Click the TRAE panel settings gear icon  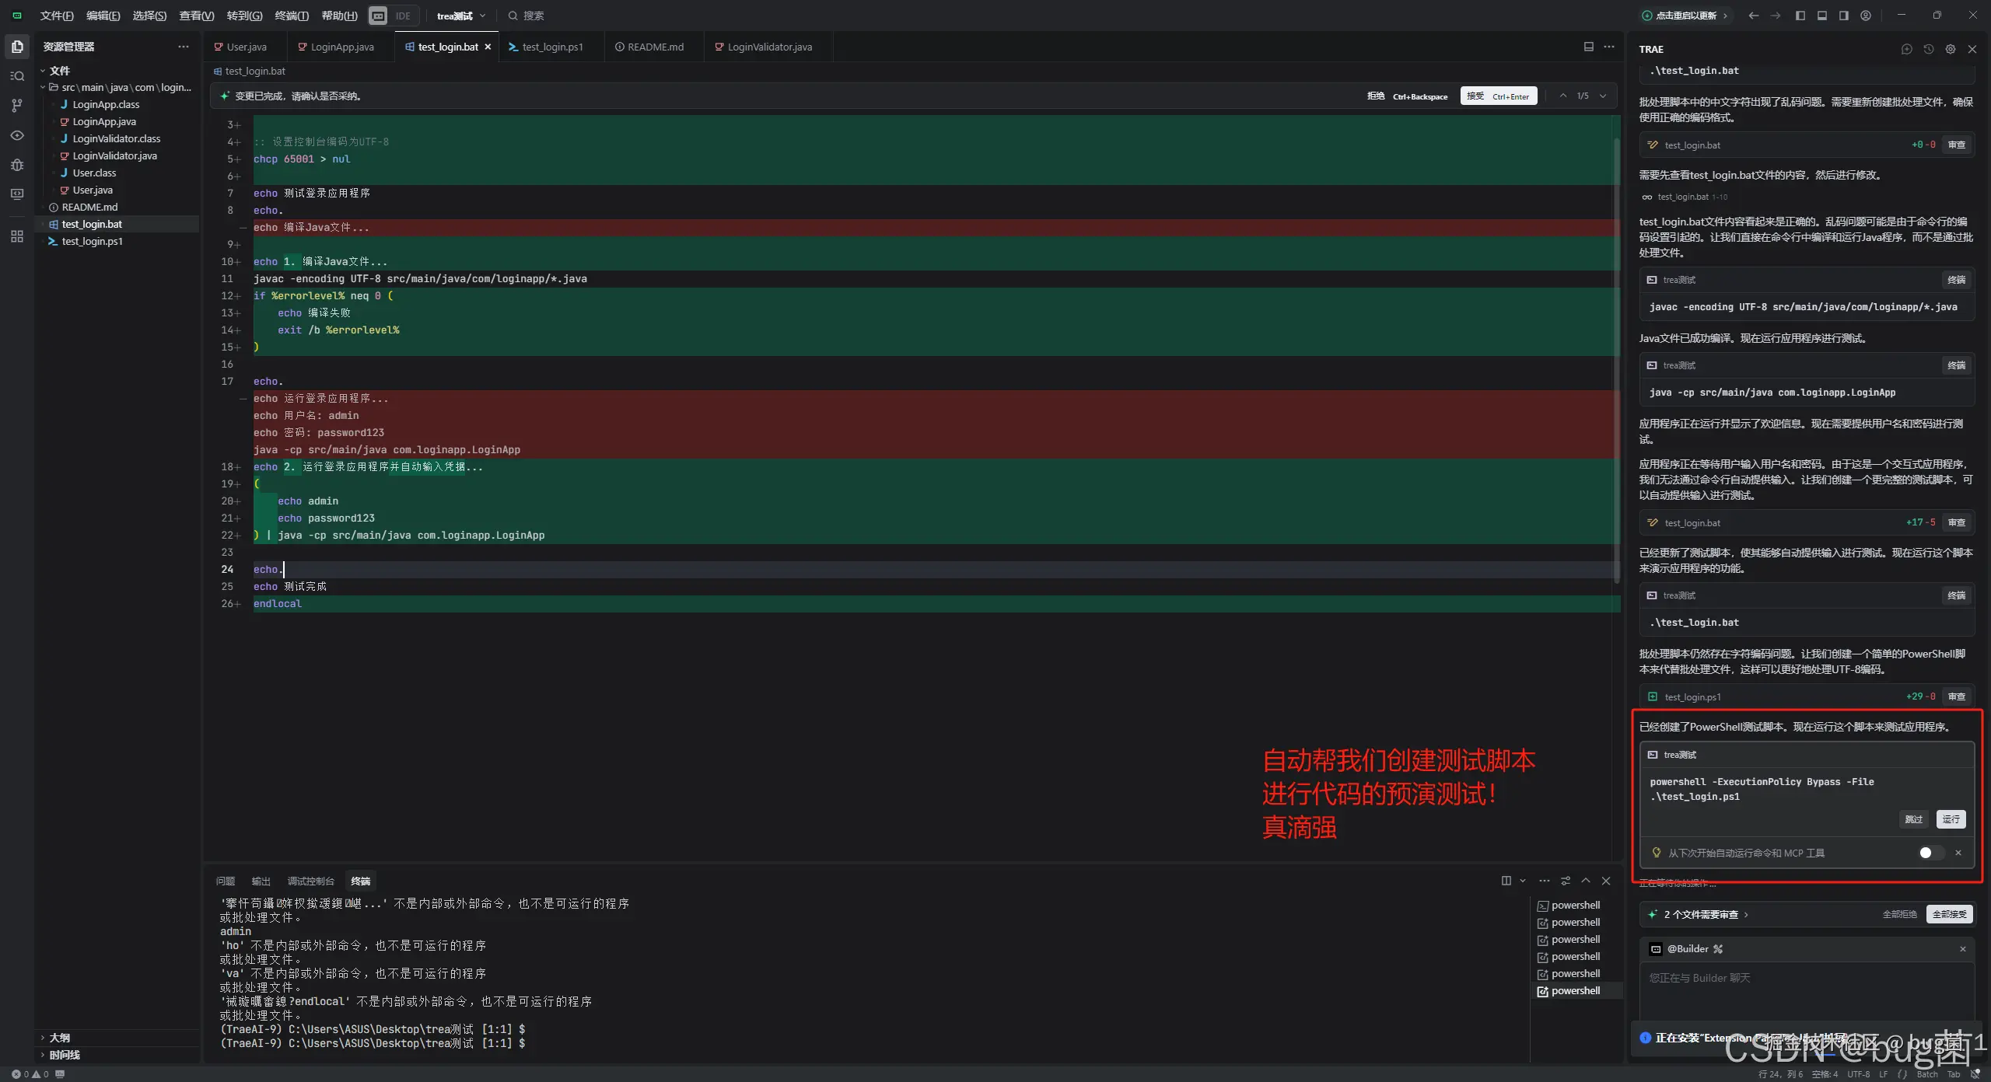coord(1950,49)
